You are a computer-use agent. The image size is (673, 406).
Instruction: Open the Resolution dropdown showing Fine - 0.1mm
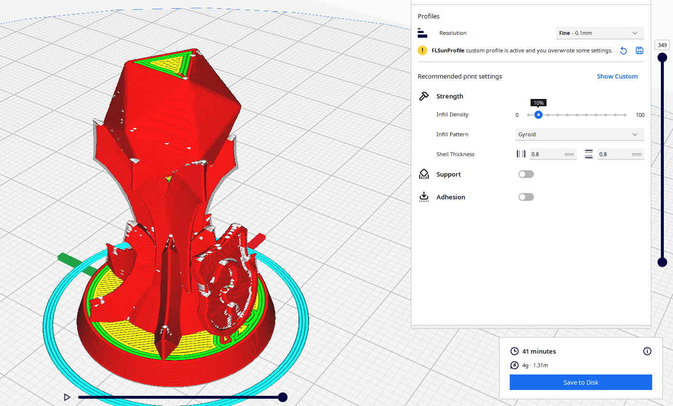click(600, 32)
